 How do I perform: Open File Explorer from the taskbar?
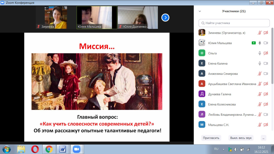pos(21,149)
